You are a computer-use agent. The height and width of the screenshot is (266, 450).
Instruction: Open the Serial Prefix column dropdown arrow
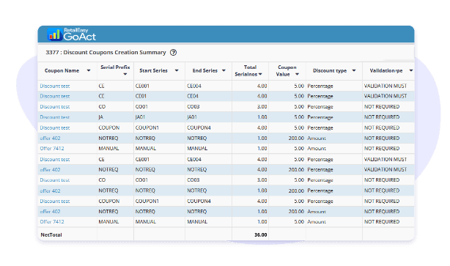click(x=125, y=74)
